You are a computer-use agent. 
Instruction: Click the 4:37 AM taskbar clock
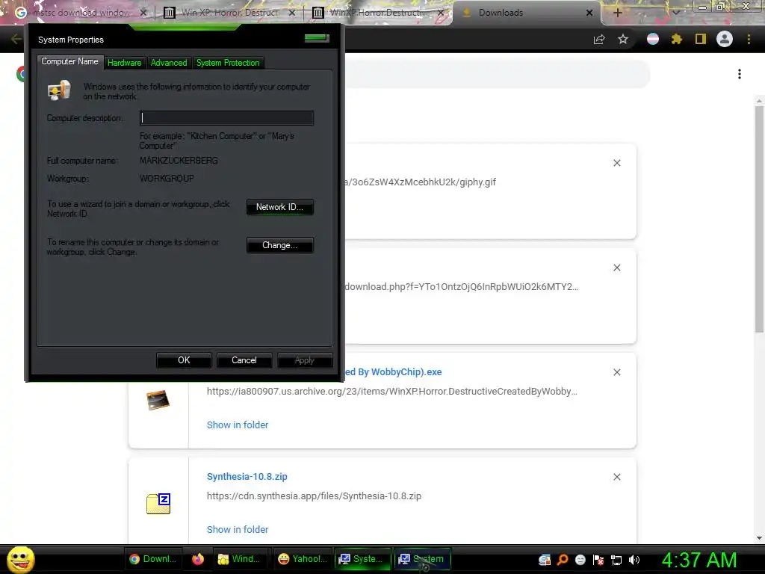coord(699,560)
